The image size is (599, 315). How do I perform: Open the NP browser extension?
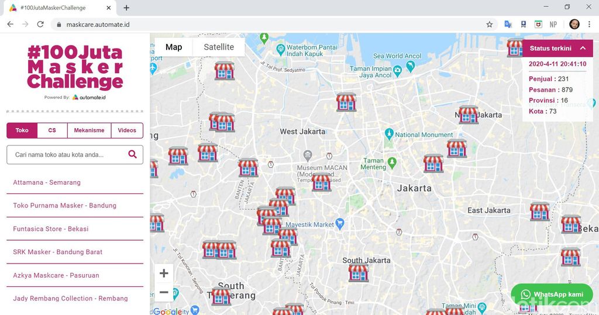click(553, 25)
